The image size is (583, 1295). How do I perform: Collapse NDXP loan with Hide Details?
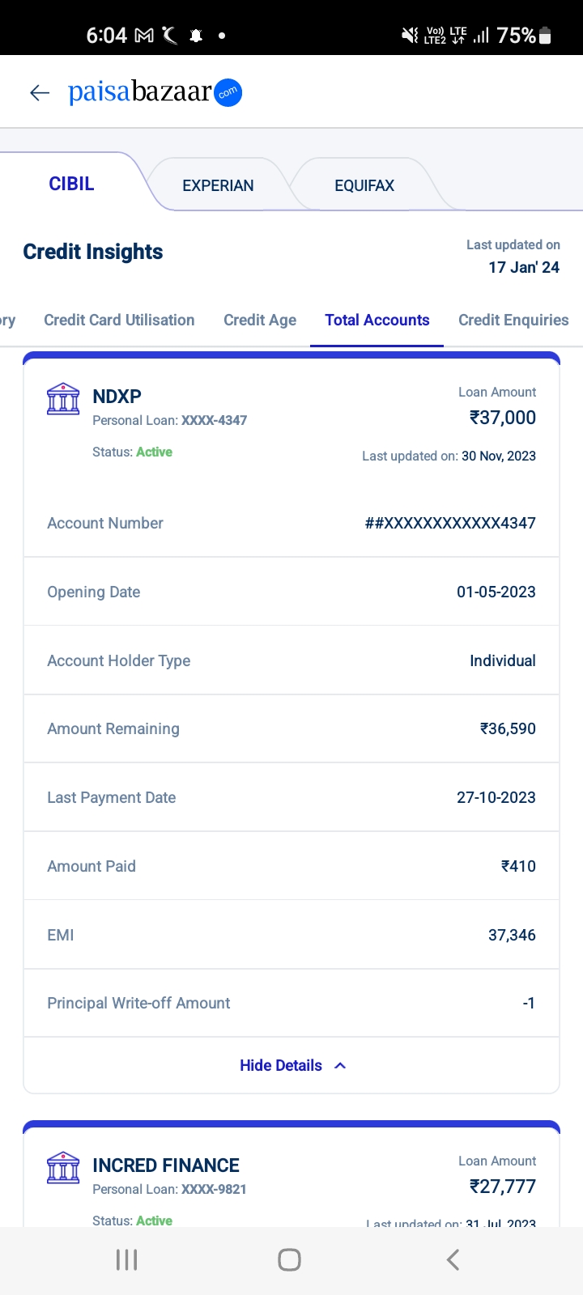click(x=281, y=1065)
